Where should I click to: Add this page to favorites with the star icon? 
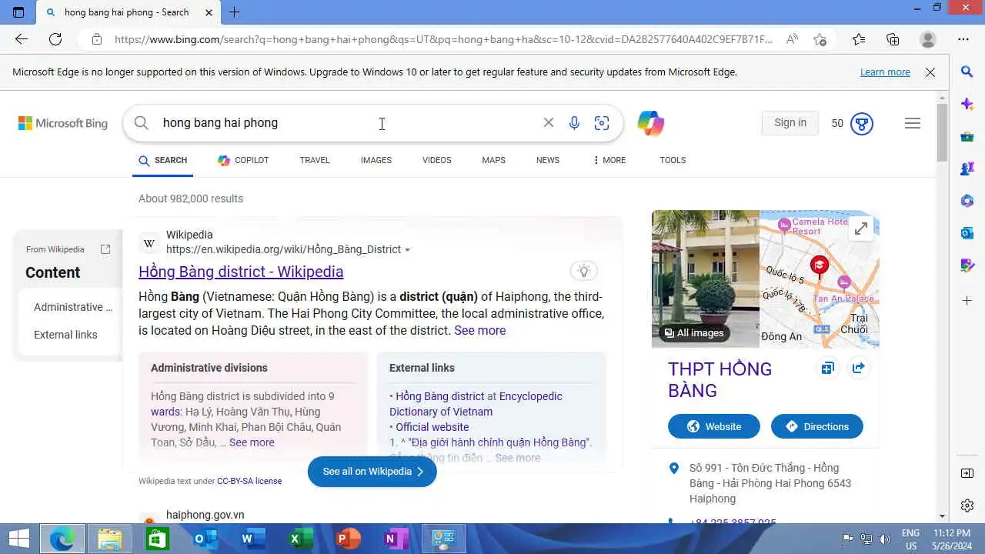[820, 39]
